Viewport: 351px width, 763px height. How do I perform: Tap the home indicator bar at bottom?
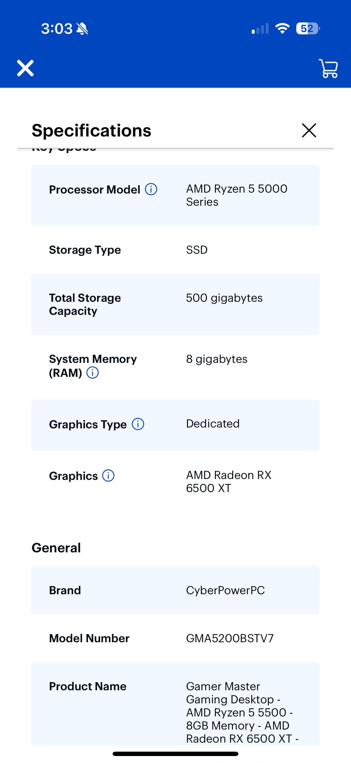coord(175,754)
